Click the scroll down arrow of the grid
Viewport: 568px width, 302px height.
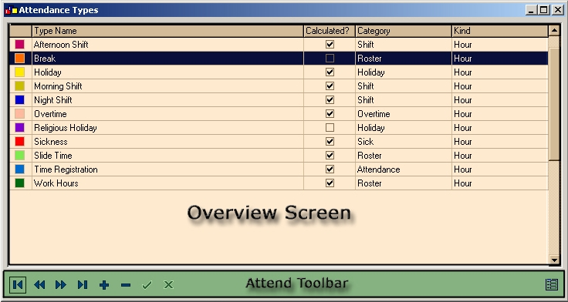pos(554,260)
